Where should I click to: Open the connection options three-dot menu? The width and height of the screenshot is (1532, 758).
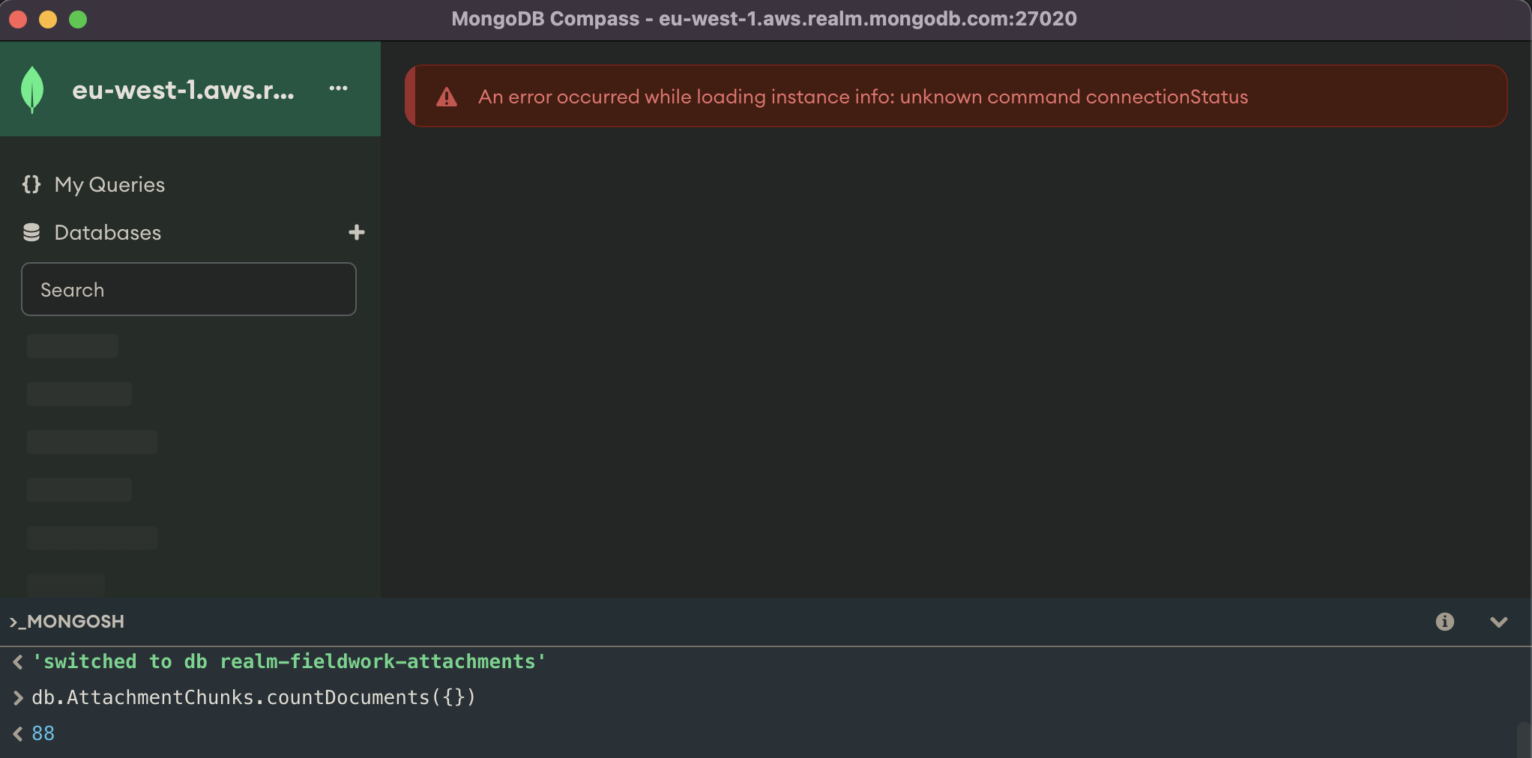coord(338,88)
